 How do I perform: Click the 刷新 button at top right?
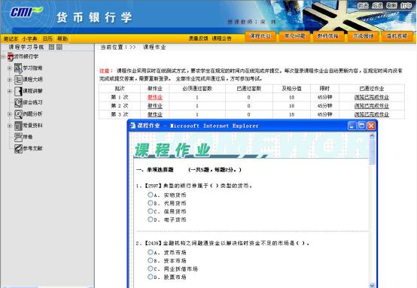point(391,5)
